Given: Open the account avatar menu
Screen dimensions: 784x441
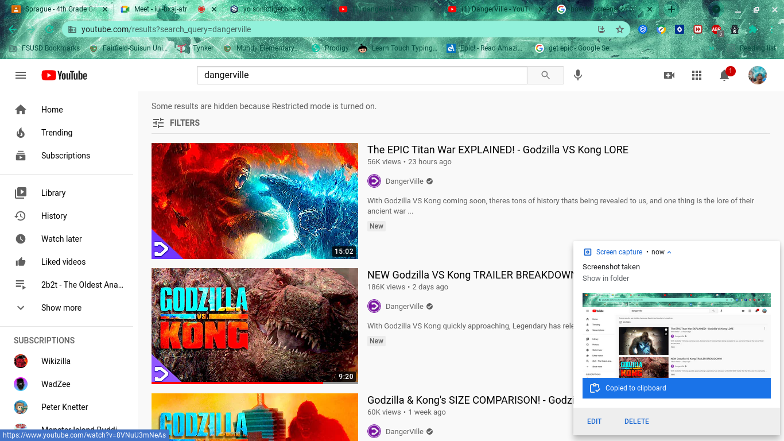Looking at the screenshot, I should coord(758,75).
